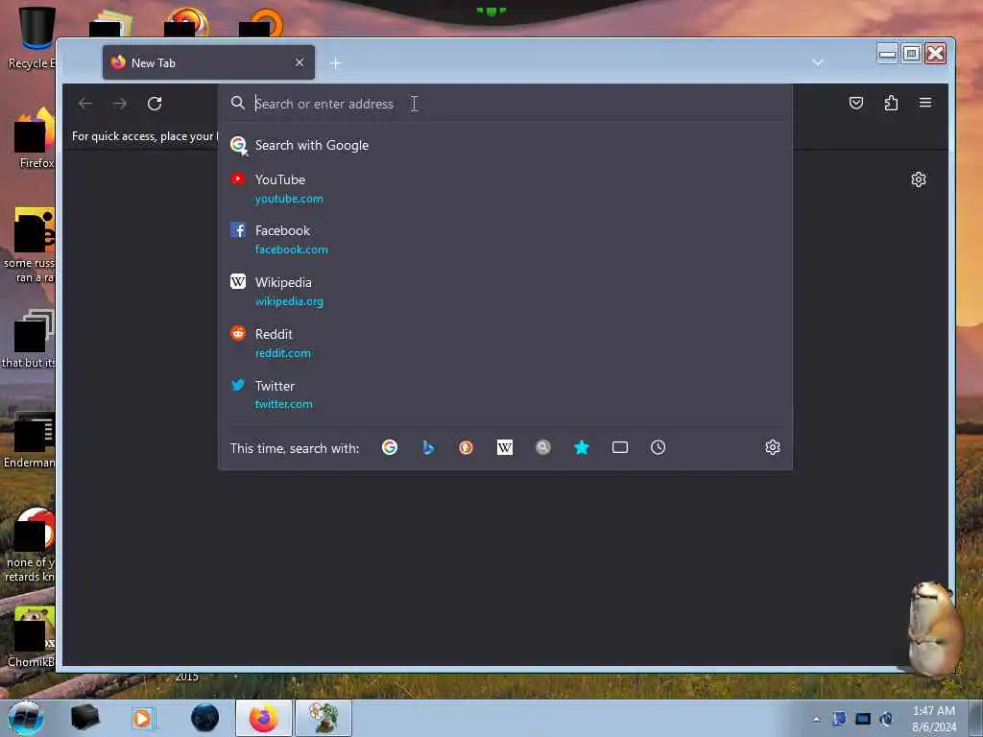
Task: Click the network tray icon
Action: tap(863, 719)
